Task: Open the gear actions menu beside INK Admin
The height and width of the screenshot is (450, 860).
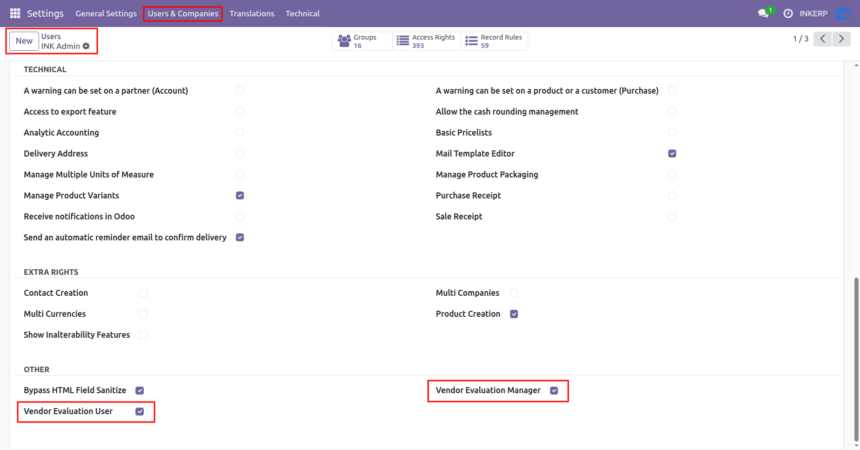Action: (x=86, y=46)
